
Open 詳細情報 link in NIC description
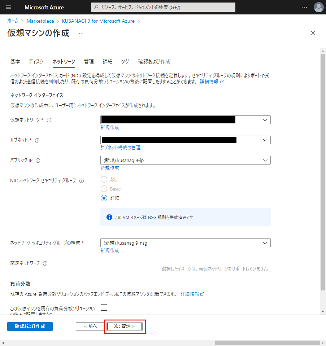(209, 82)
